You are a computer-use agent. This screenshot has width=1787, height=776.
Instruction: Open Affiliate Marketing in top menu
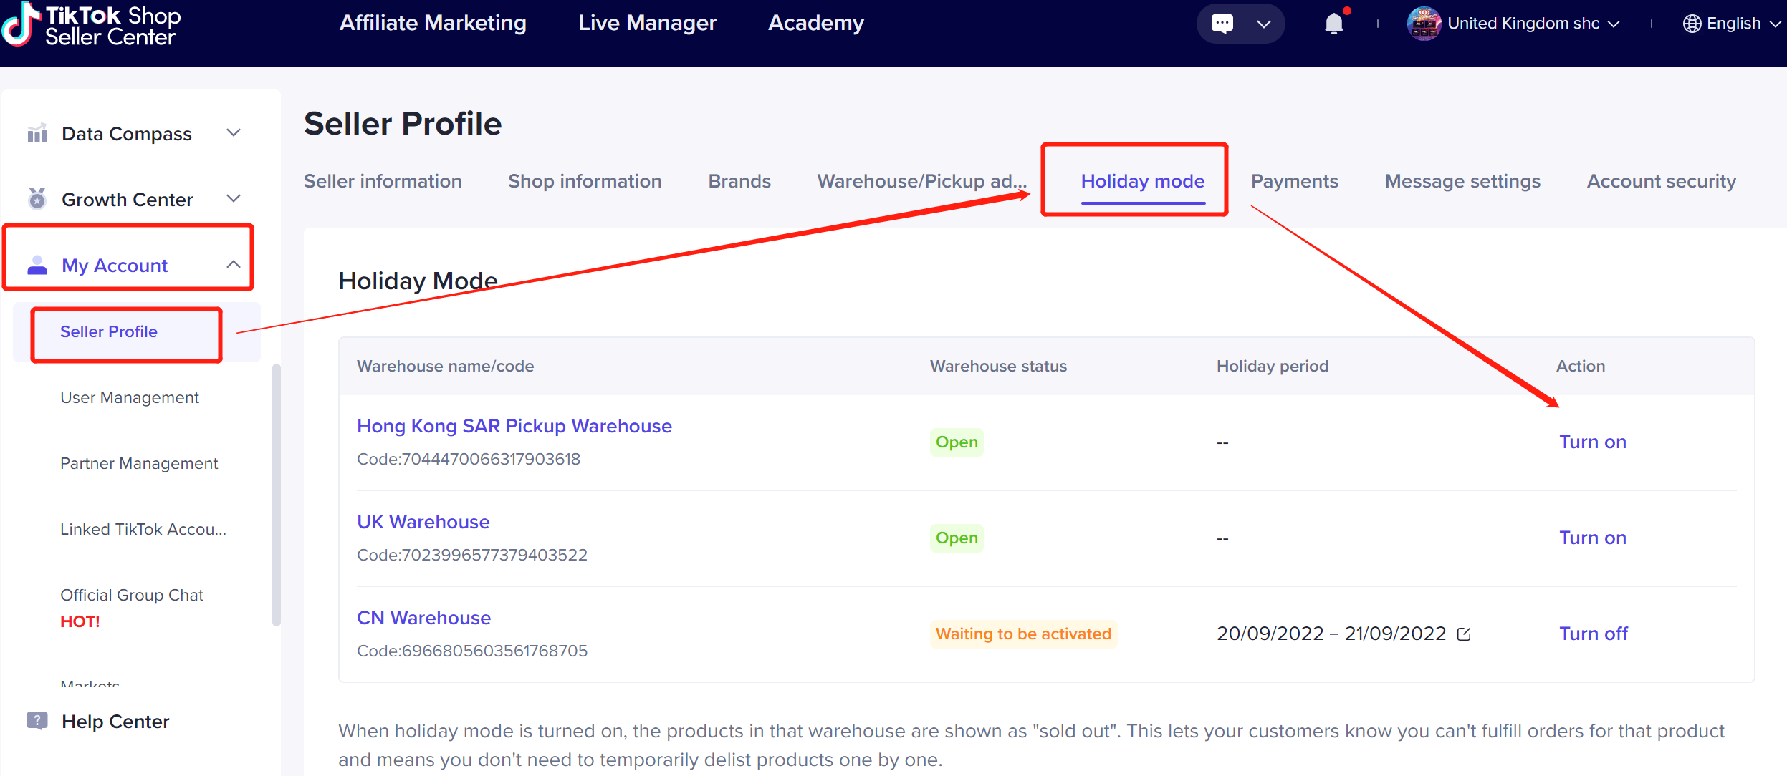click(433, 23)
